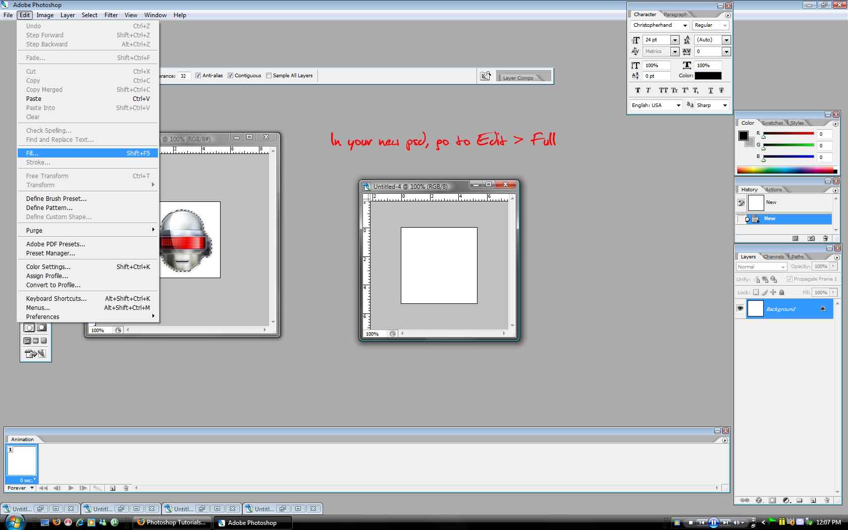Viewport: 848px width, 530px height.
Task: Click the create new layer icon
Action: coord(813,500)
